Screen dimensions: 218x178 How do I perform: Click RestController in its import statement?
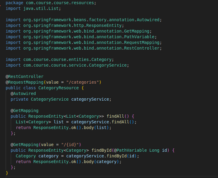(142, 48)
